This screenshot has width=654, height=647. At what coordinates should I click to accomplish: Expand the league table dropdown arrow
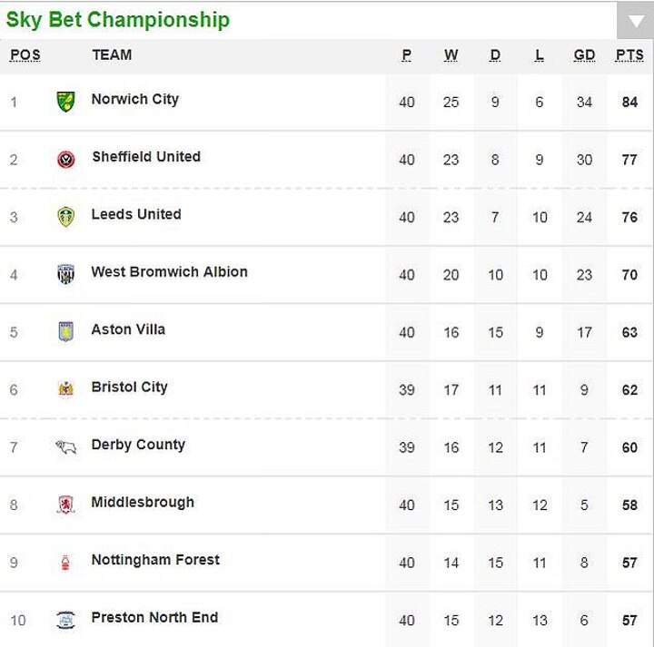tap(631, 21)
